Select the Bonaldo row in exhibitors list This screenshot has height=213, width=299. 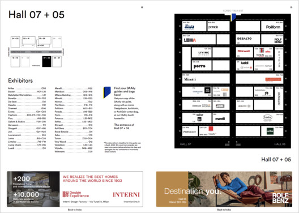[x=27, y=99]
